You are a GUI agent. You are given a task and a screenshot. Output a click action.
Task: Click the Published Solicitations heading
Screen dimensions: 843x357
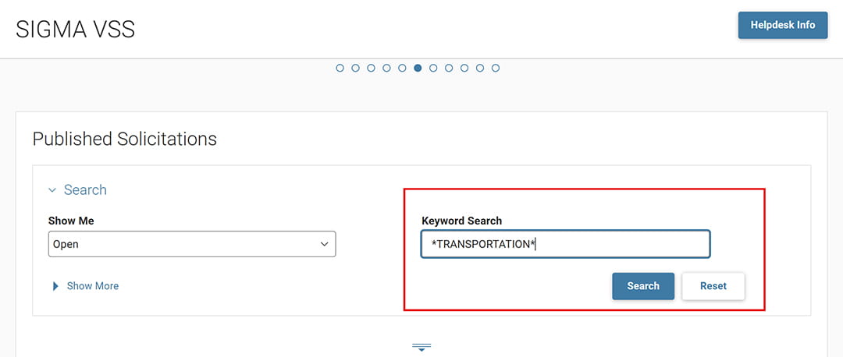coord(125,139)
